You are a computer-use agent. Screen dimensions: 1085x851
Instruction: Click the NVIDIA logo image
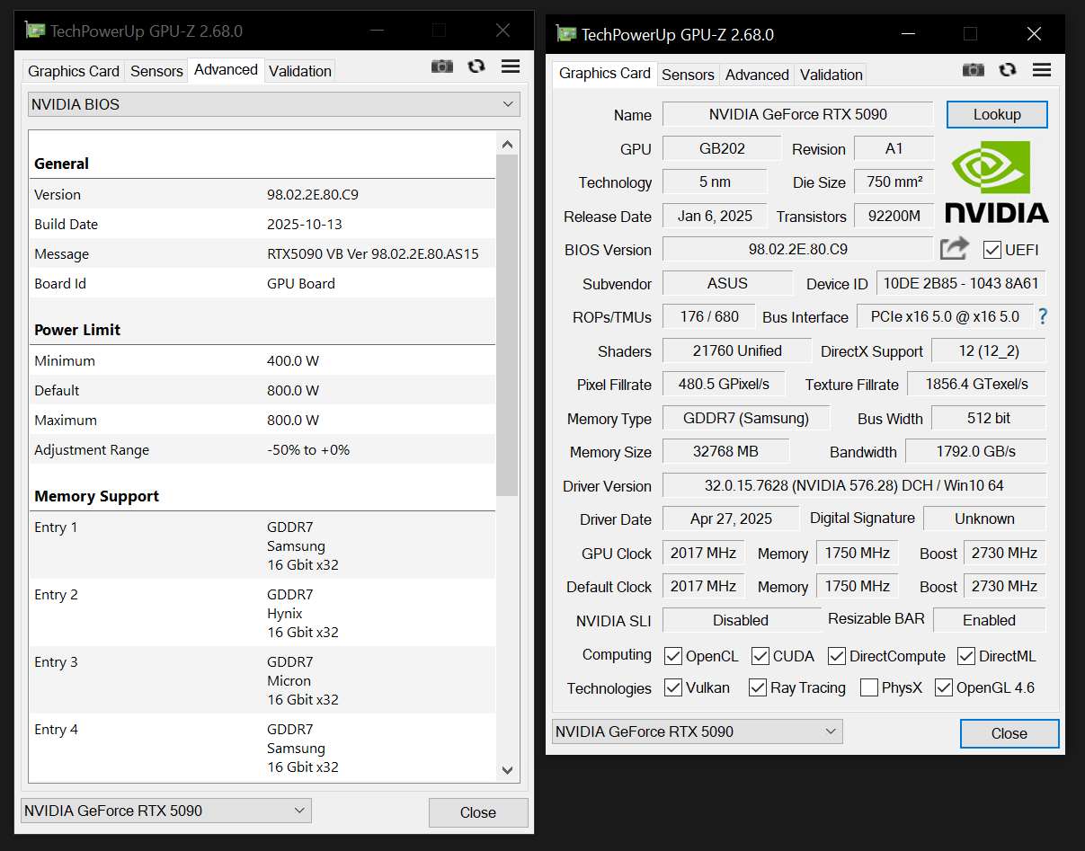997,182
